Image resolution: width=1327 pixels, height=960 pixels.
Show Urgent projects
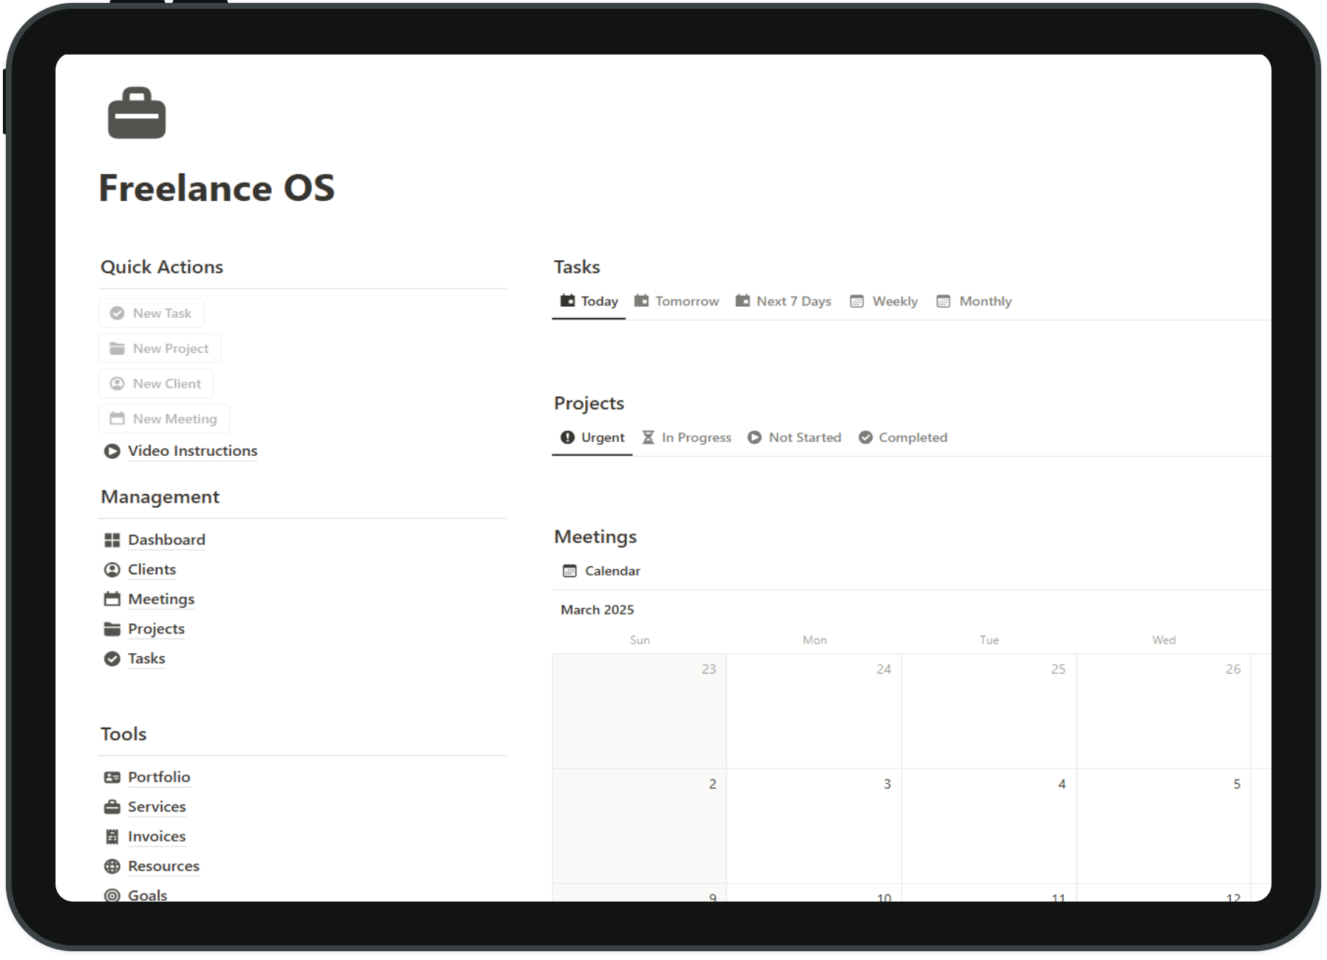593,438
